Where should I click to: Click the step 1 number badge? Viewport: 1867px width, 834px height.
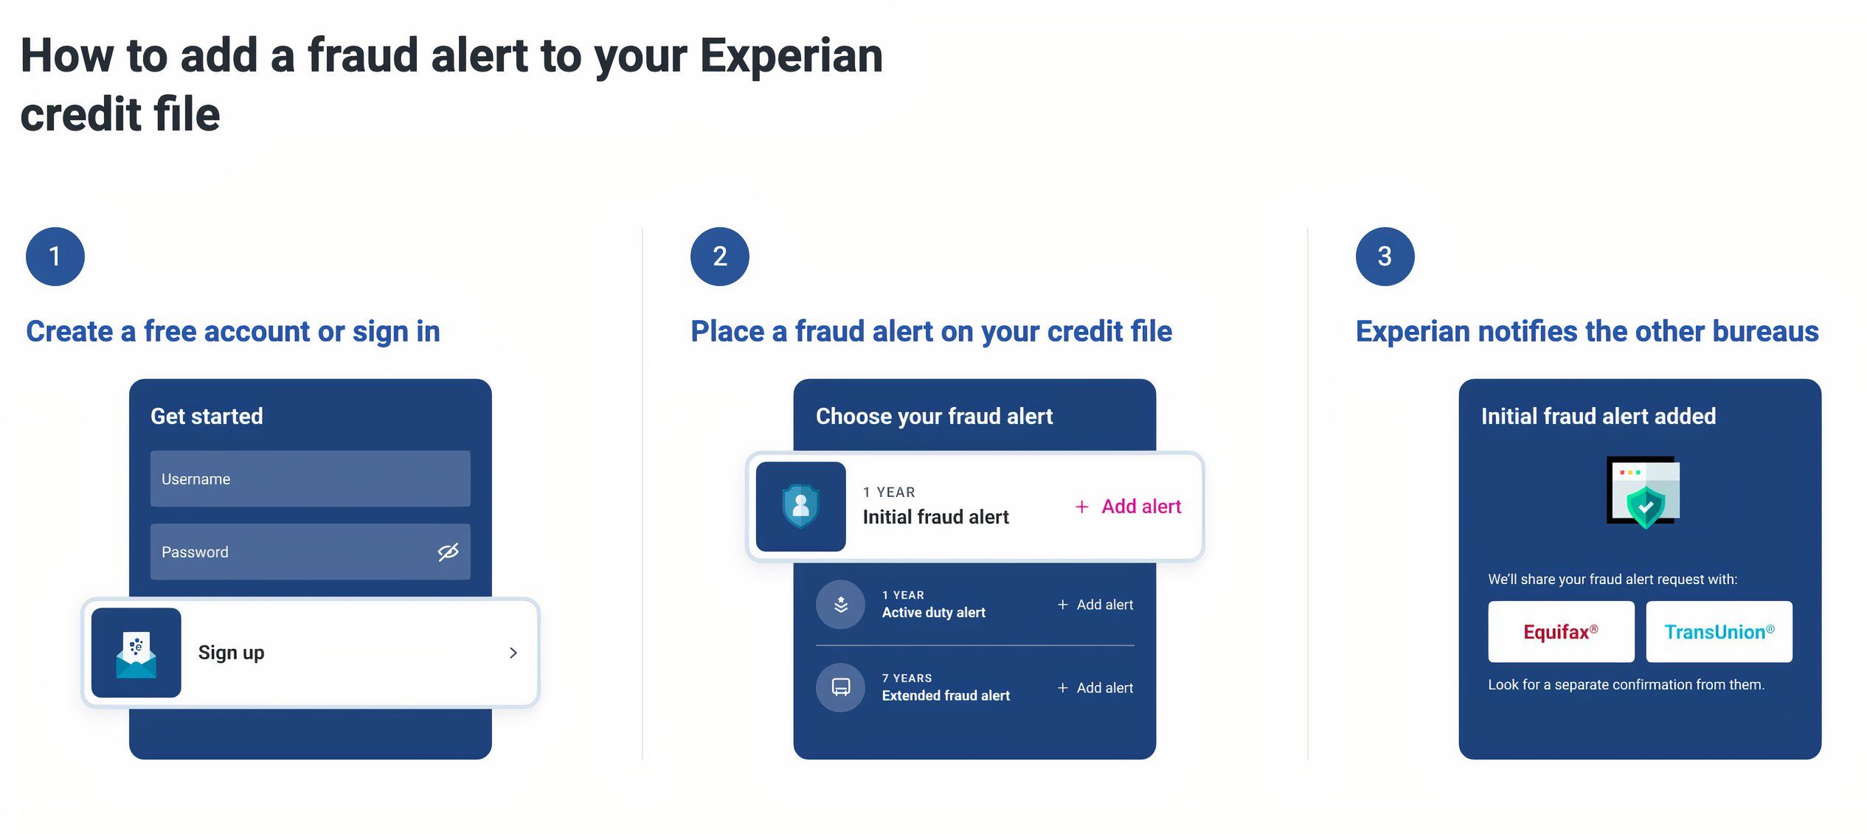pos(55,257)
